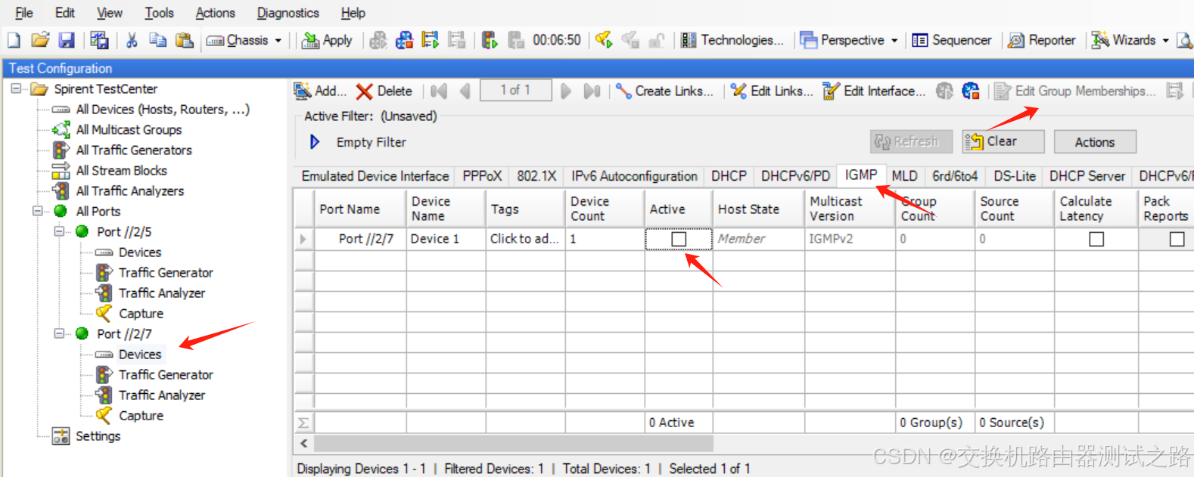The height and width of the screenshot is (477, 1194).
Task: Collapse the Port //2/7 node
Action: pos(59,333)
